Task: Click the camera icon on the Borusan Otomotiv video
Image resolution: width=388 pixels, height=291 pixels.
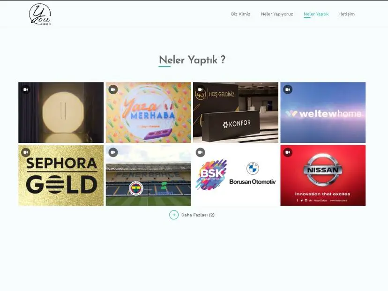Action: (200, 152)
